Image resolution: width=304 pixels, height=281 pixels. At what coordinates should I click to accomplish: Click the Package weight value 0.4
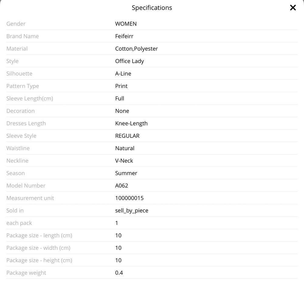click(119, 273)
